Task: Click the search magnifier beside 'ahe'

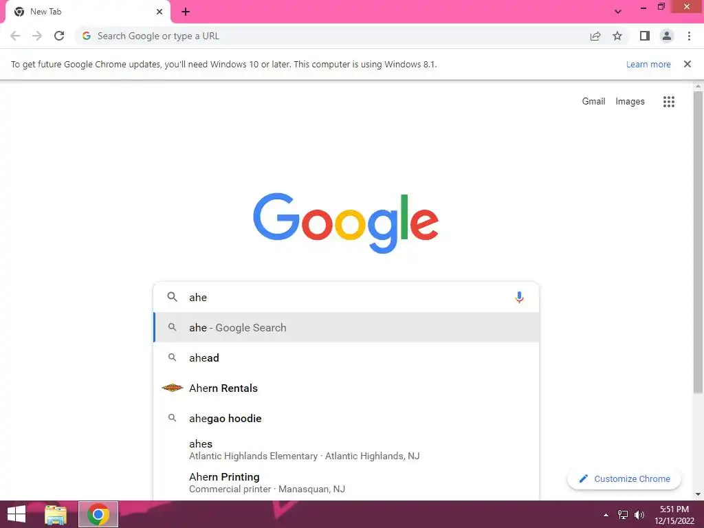Action: tap(172, 297)
